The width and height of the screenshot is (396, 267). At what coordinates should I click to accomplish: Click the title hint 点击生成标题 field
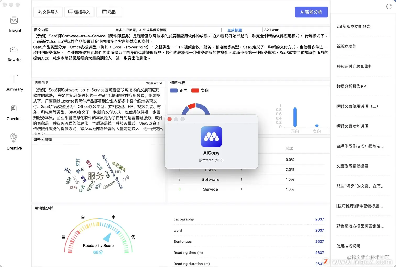(x=141, y=30)
